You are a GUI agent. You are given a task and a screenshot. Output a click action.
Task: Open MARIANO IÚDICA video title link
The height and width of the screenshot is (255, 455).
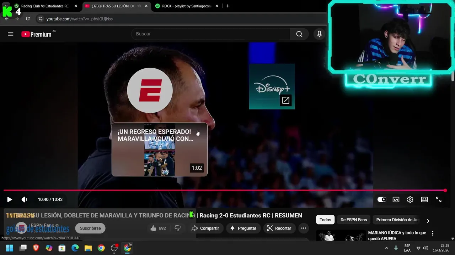point(397,236)
